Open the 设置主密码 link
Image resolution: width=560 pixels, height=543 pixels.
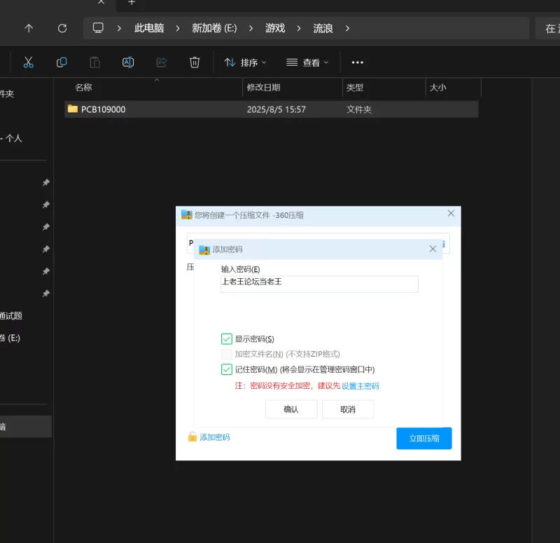click(360, 386)
